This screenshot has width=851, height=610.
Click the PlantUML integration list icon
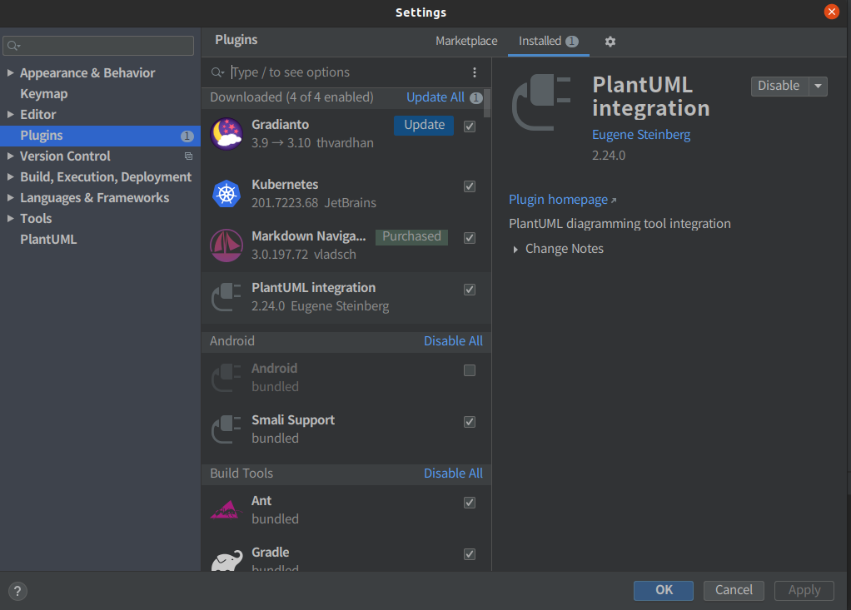point(226,297)
